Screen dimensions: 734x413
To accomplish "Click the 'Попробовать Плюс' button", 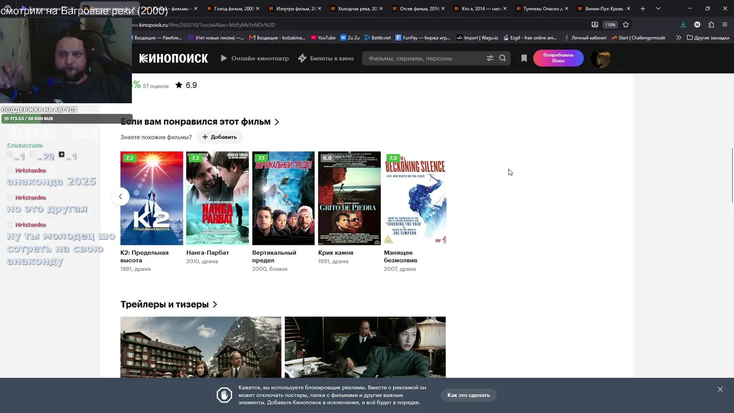I will pyautogui.click(x=558, y=58).
